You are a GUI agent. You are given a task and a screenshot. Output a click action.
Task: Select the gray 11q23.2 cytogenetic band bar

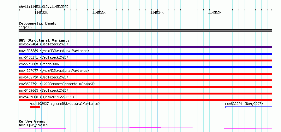[145, 31]
